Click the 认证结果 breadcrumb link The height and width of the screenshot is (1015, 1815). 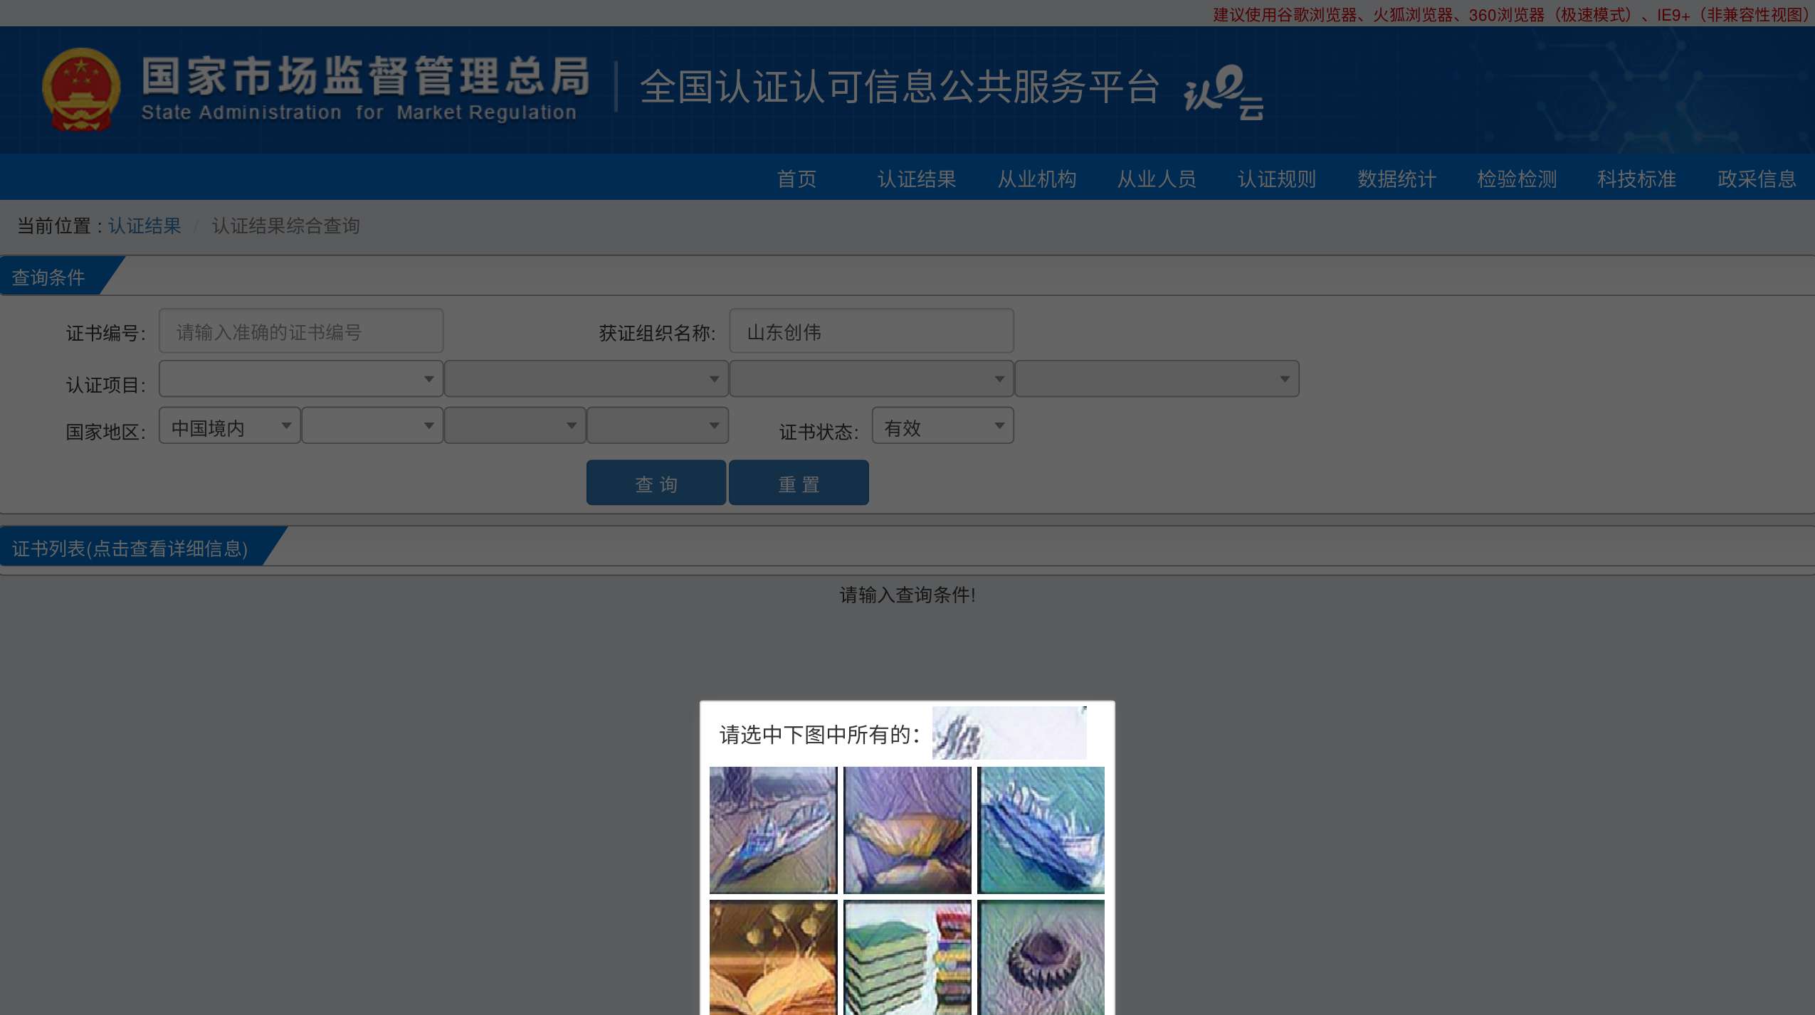click(x=144, y=226)
